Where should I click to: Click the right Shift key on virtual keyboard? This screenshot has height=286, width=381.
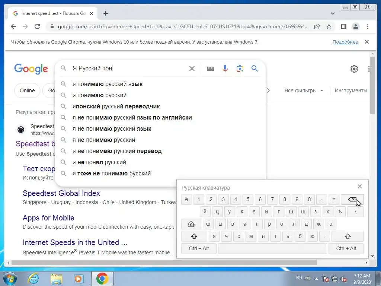point(348,236)
